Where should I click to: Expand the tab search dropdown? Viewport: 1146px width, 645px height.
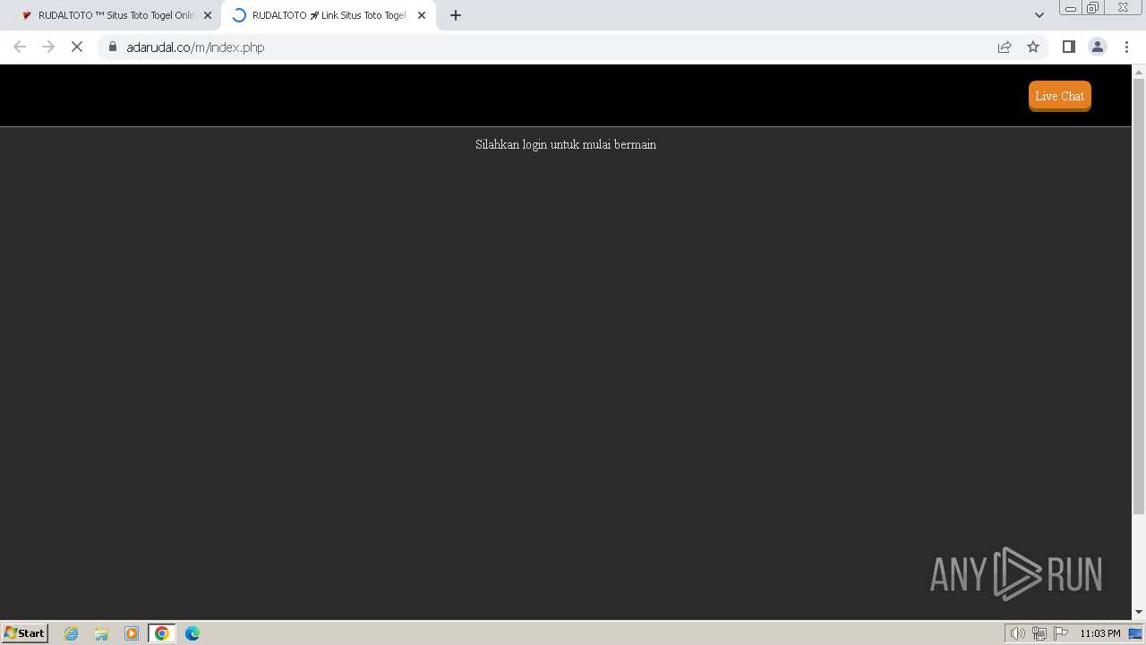point(1039,15)
